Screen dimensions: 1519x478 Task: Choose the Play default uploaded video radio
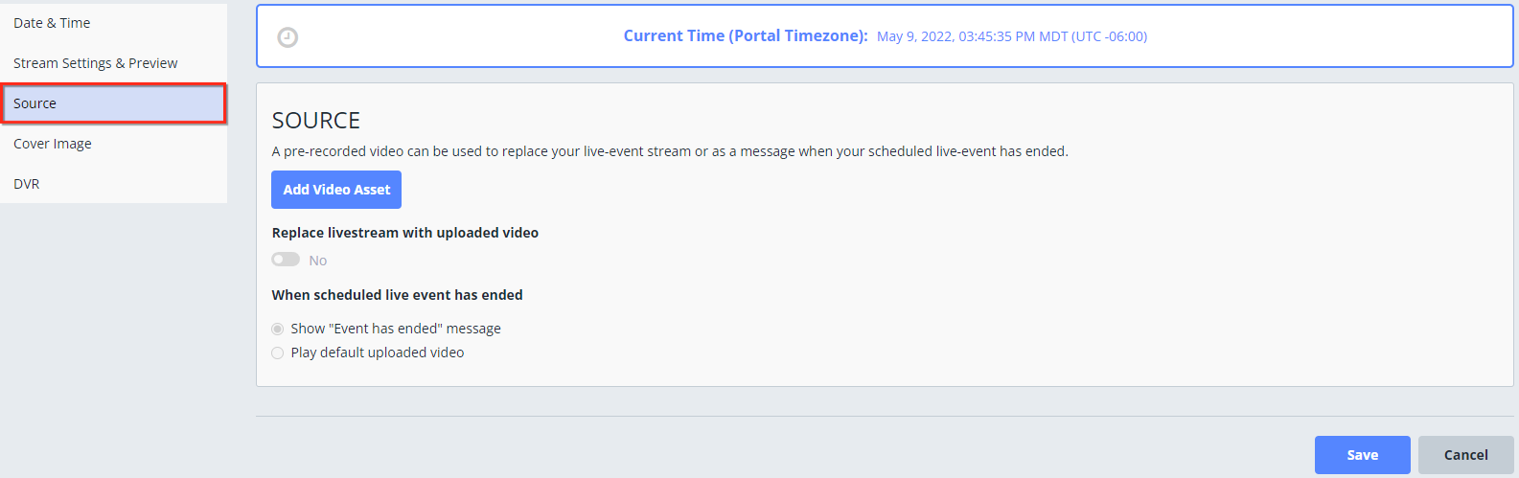click(x=278, y=353)
